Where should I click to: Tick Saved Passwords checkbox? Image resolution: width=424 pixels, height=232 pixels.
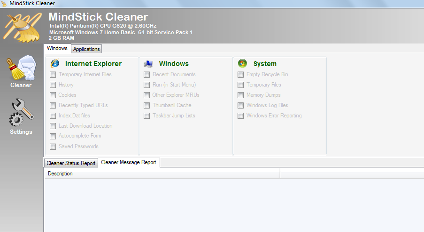tap(53, 146)
